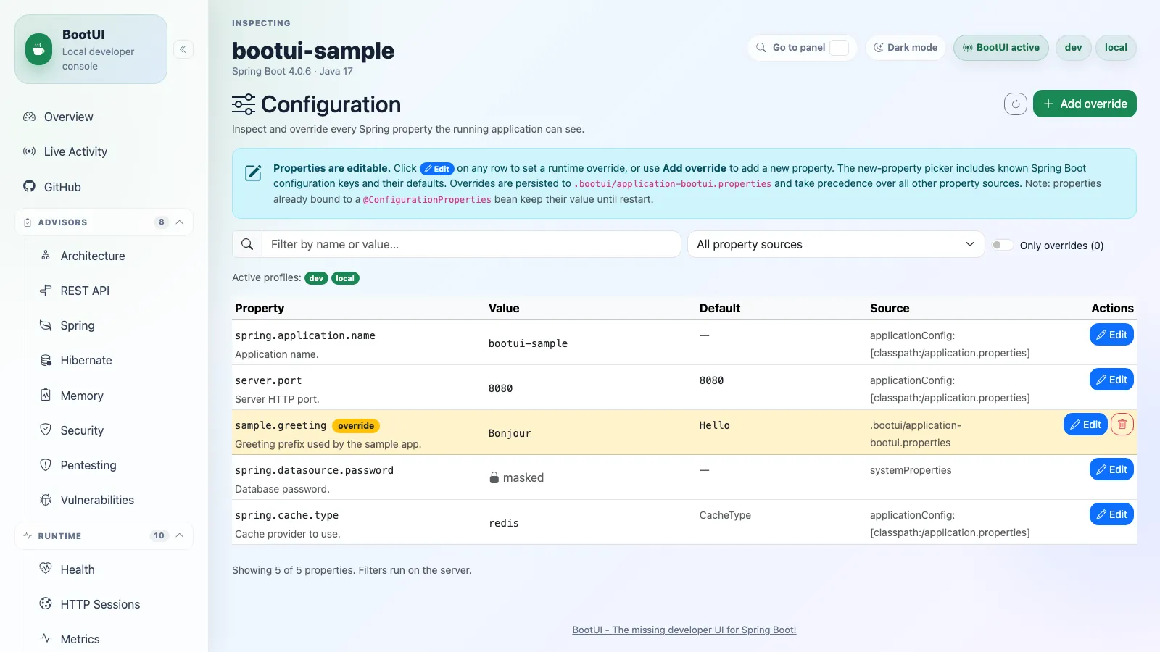Open the HTTP Sessions runtime page
Image resolution: width=1160 pixels, height=652 pixels.
tap(112, 604)
